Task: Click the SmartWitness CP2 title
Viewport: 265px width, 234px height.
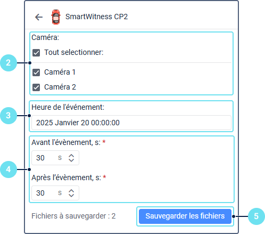Action: coord(96,17)
